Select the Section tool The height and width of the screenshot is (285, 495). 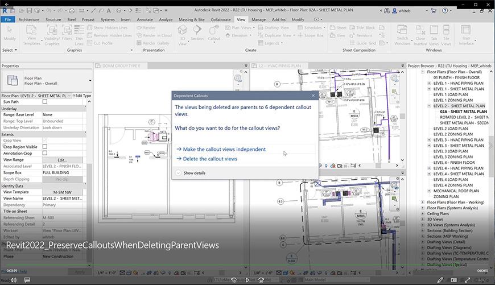coord(197,33)
